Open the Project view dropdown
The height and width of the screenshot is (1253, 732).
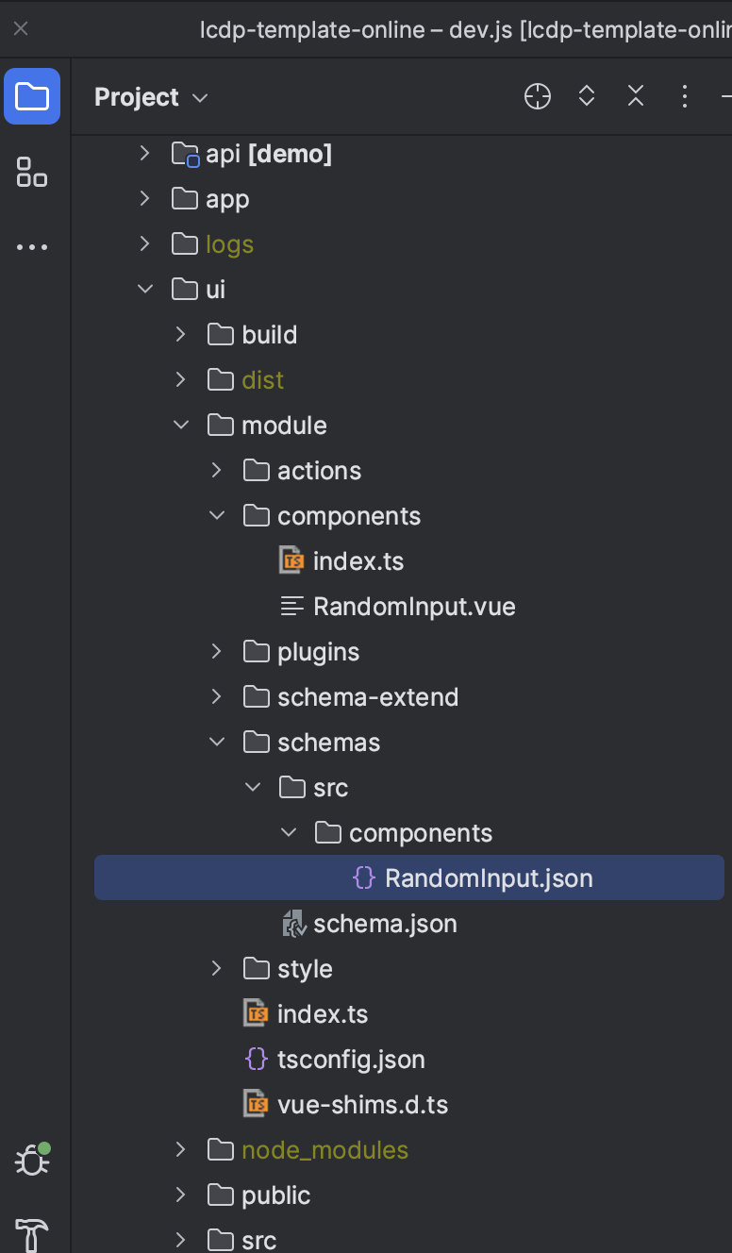pos(151,97)
